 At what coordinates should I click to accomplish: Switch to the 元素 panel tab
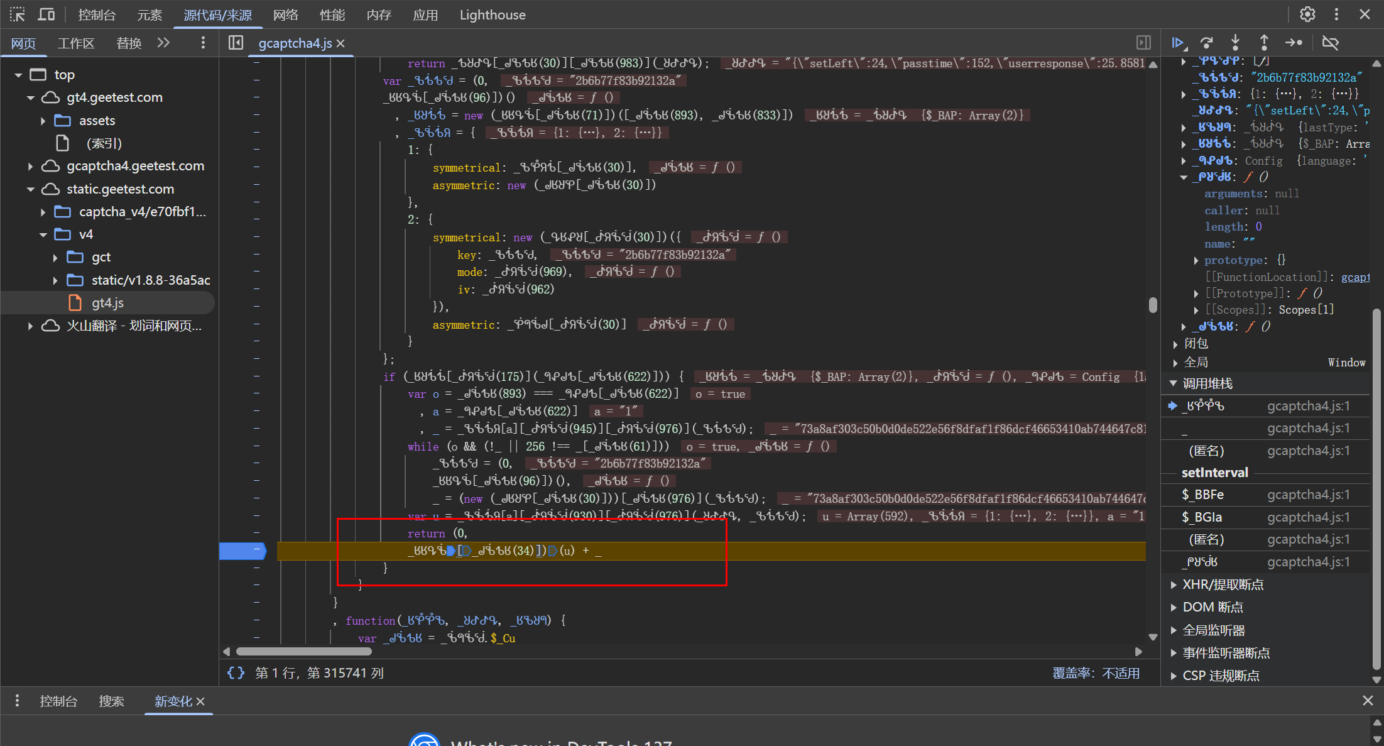coord(150,15)
